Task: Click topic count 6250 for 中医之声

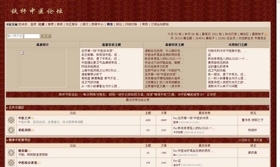Action: pos(148,120)
